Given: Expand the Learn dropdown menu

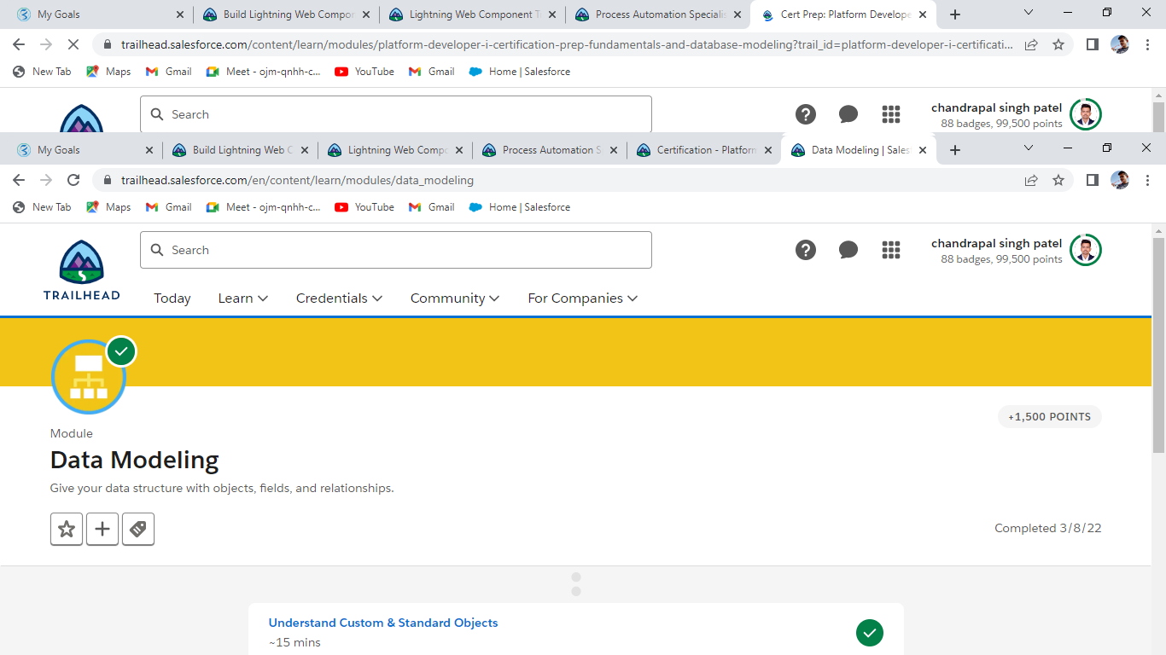Looking at the screenshot, I should coord(243,298).
